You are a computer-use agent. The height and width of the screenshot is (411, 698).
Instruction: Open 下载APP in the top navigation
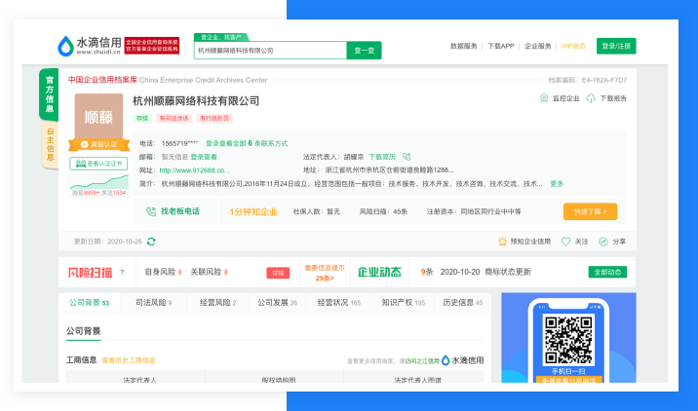[501, 46]
